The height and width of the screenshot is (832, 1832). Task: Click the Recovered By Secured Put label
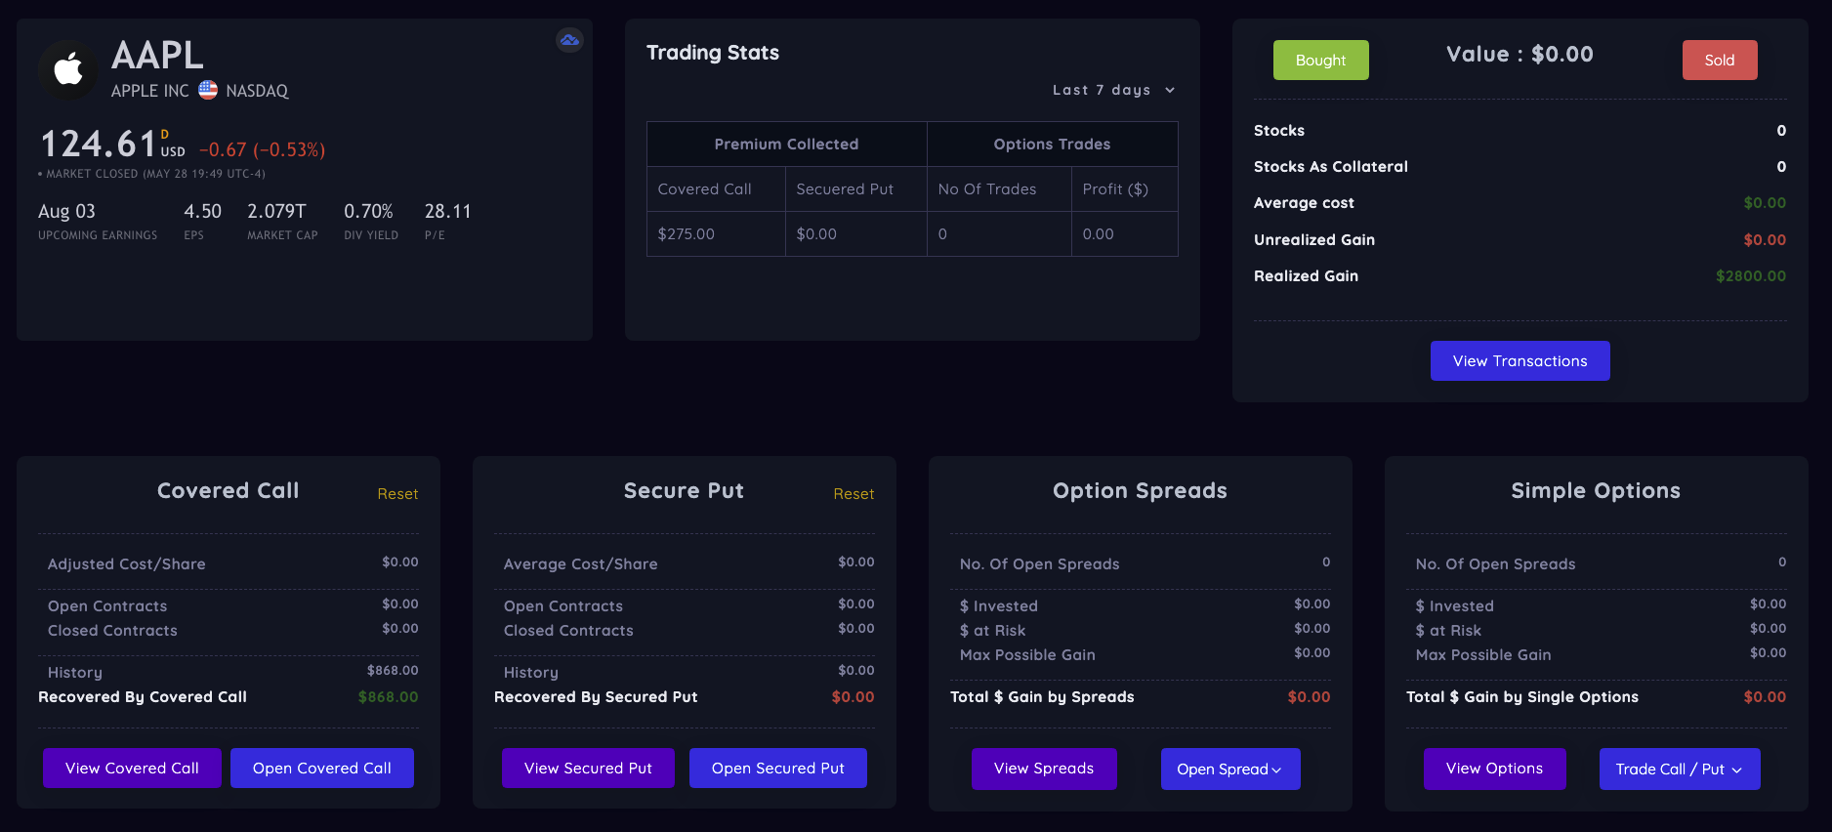pyautogui.click(x=596, y=697)
